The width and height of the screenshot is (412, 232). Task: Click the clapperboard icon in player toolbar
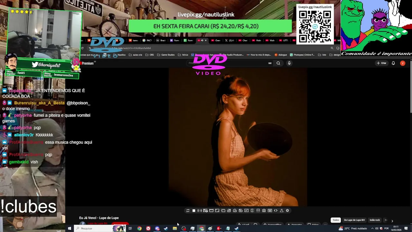pos(211,210)
